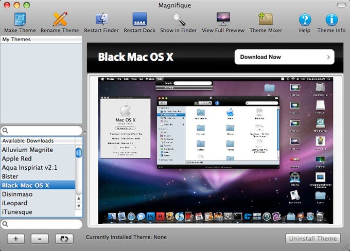Select iLeopard theme
The height and width of the screenshot is (251, 350).
click(38, 203)
